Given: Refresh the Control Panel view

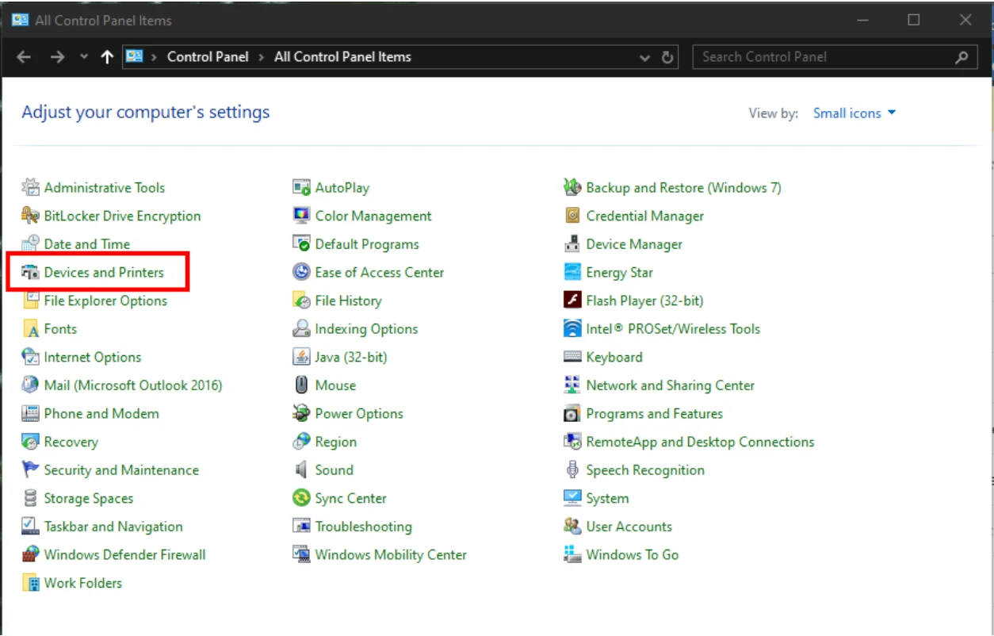Looking at the screenshot, I should [667, 57].
